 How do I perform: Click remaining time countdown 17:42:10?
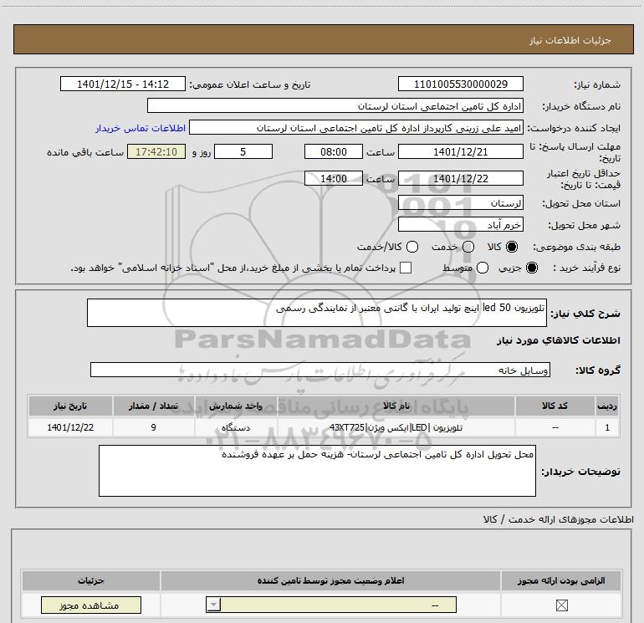[x=156, y=151]
